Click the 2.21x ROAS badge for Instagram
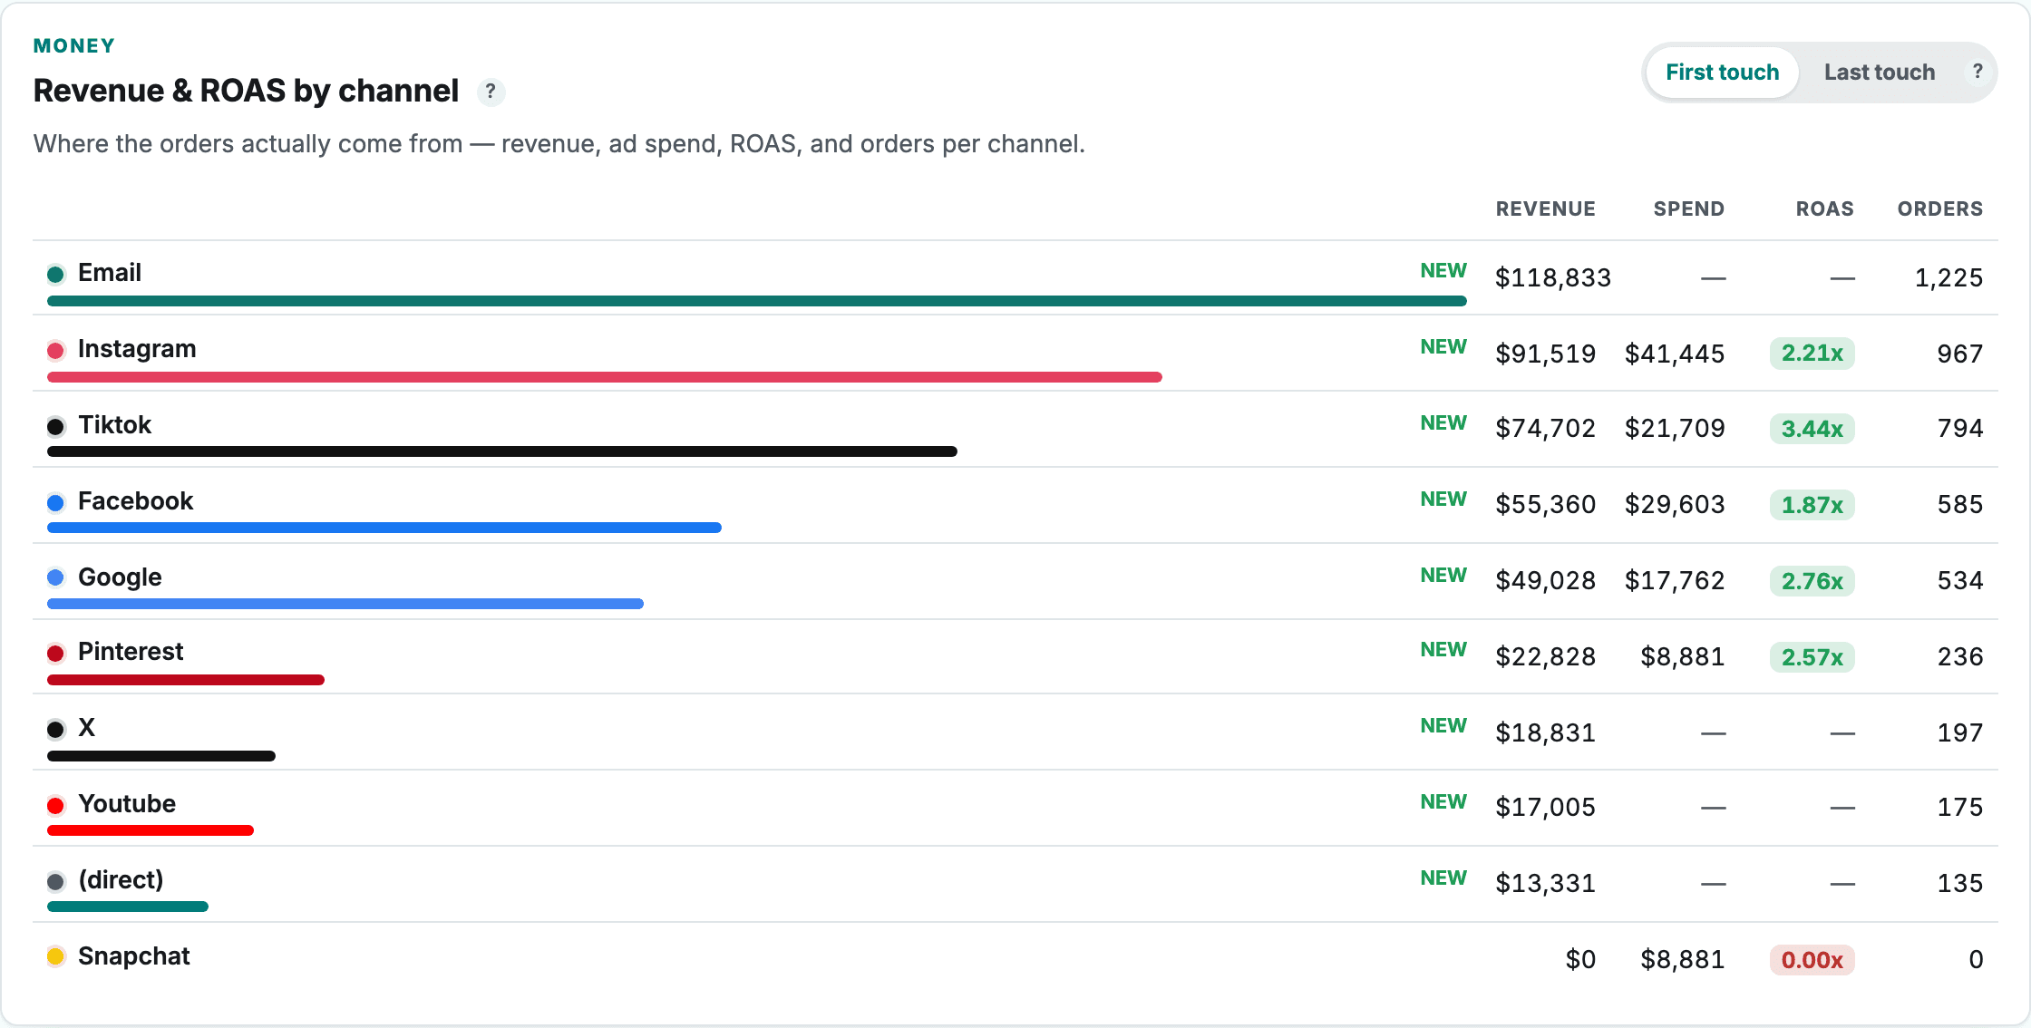 point(1812,354)
